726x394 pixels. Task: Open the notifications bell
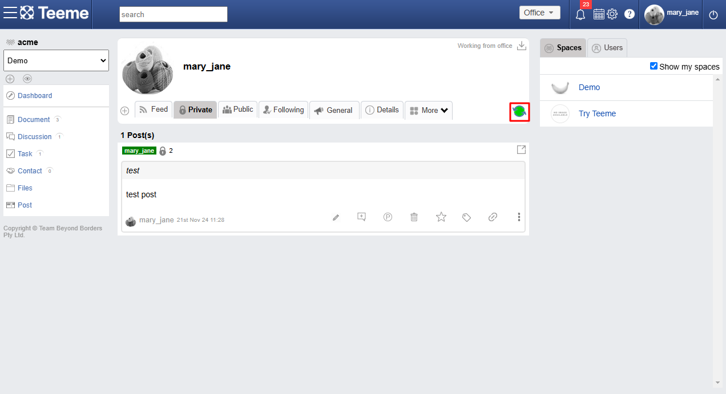pos(580,14)
